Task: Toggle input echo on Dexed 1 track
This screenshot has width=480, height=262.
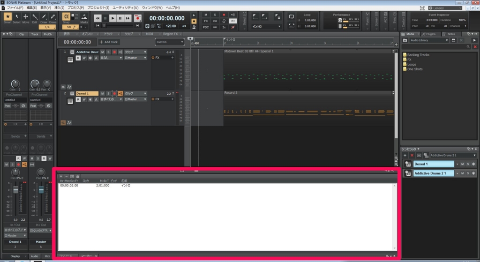Action: [120, 93]
